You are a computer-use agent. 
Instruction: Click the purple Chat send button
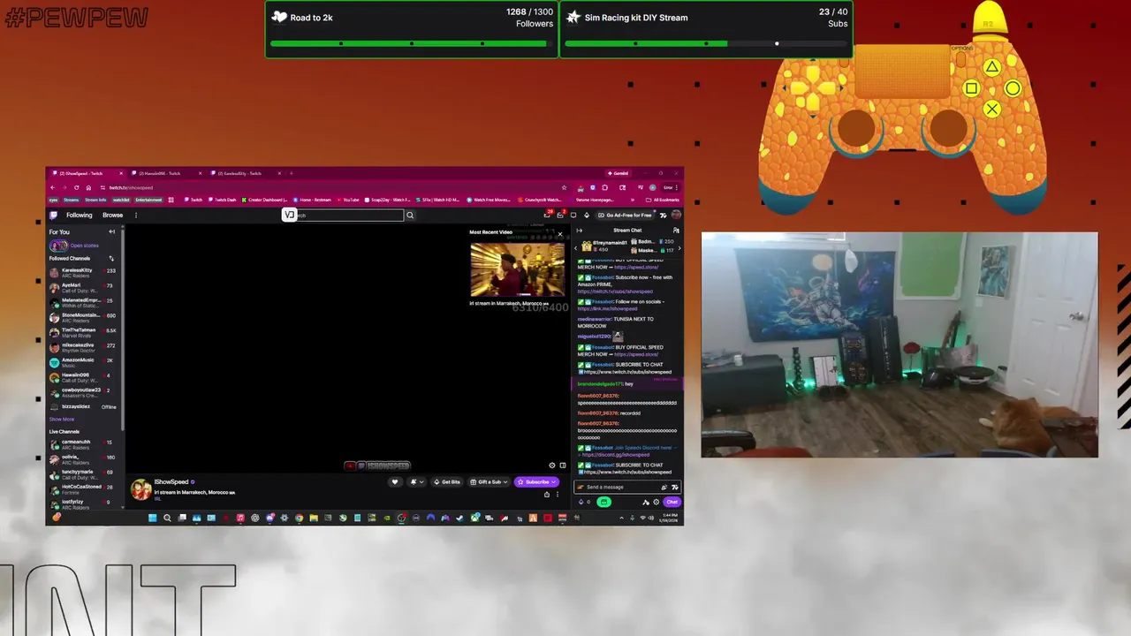pos(672,502)
